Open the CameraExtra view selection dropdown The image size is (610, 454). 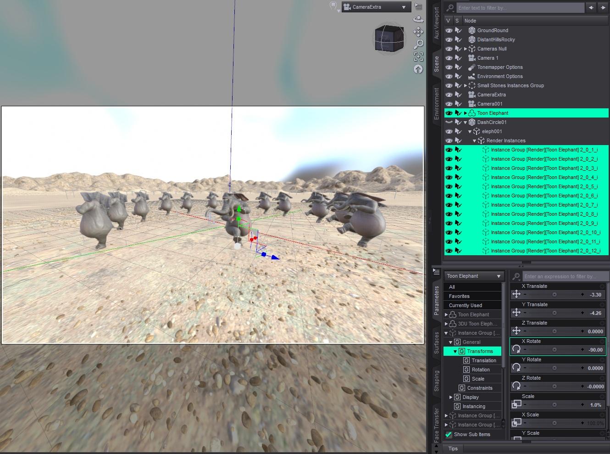tap(376, 7)
